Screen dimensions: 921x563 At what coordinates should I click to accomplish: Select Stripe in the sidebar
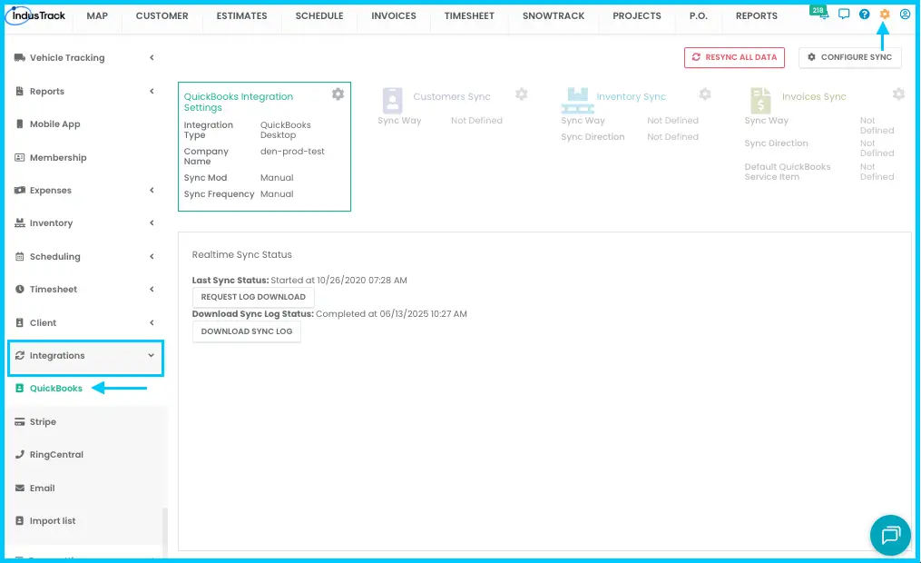pos(43,422)
